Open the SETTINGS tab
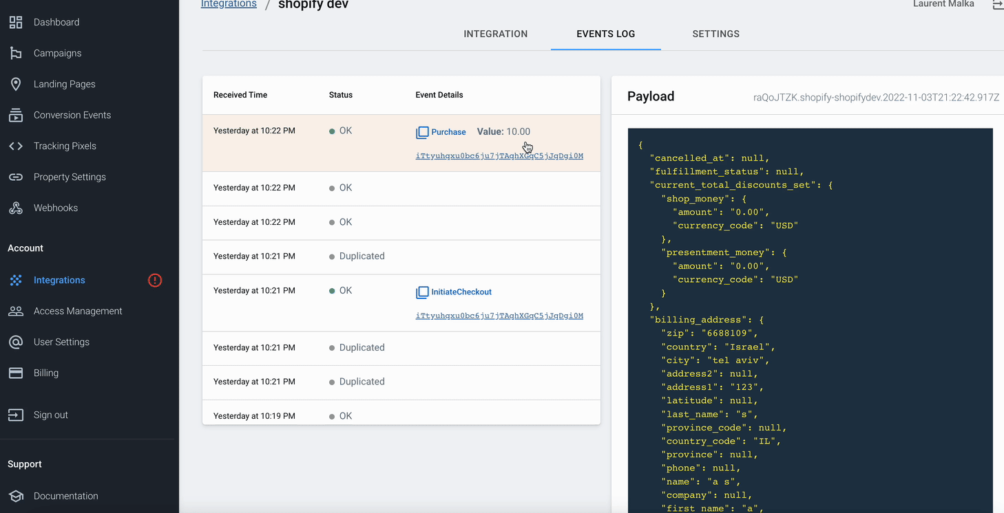 (x=716, y=34)
